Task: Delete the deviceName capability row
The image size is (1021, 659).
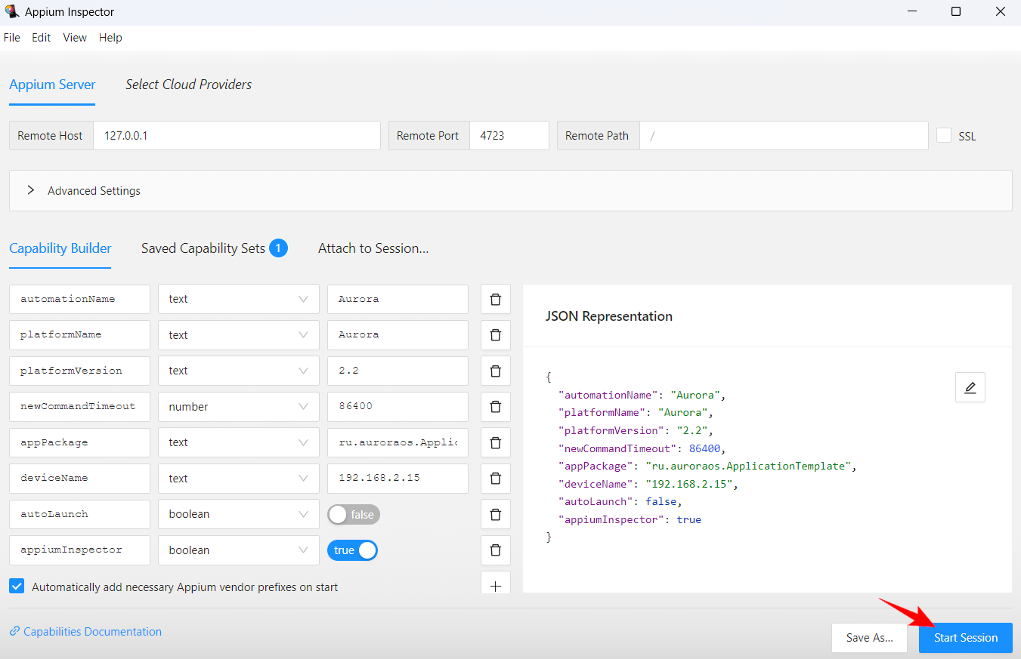Action: [x=496, y=478]
